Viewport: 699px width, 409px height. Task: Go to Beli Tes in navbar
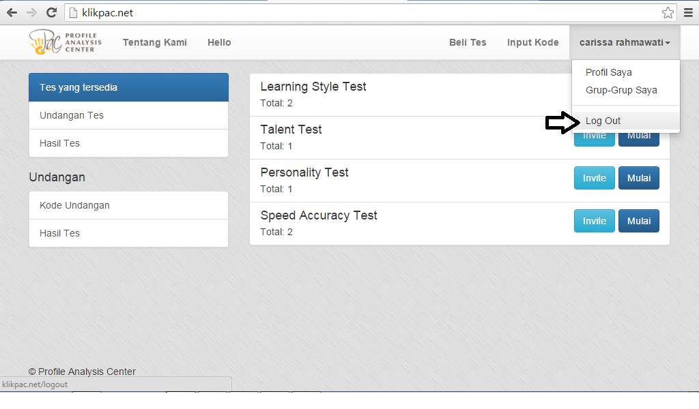point(468,42)
